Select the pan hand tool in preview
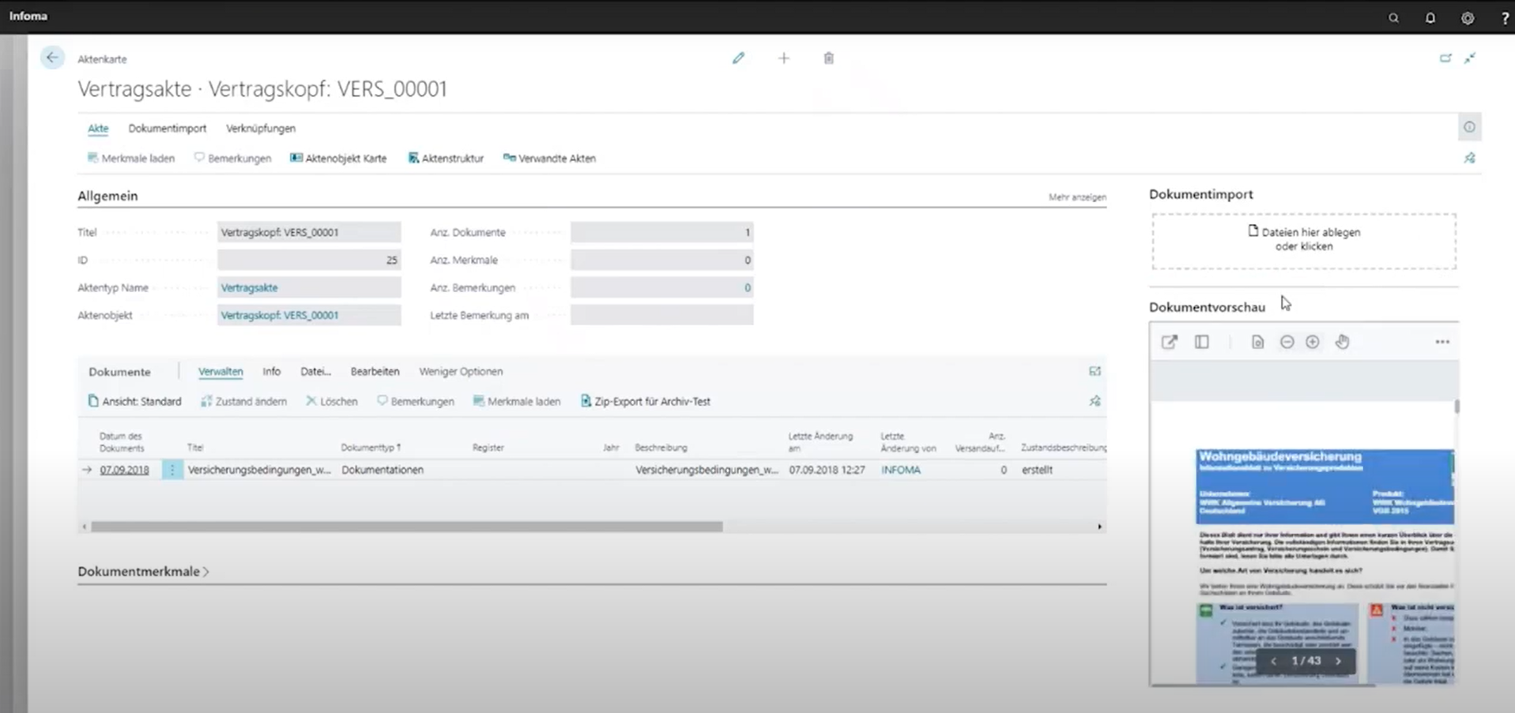The width and height of the screenshot is (1515, 713). point(1342,342)
